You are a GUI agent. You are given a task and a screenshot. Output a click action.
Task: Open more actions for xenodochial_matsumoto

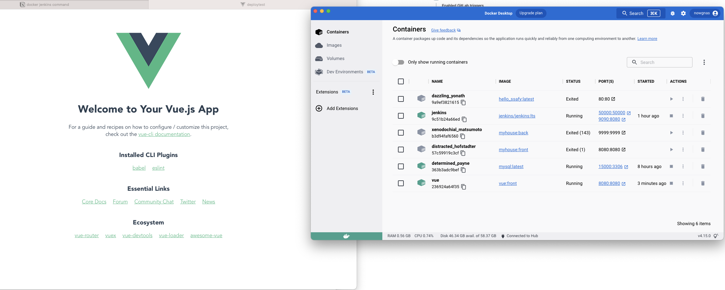point(683,133)
